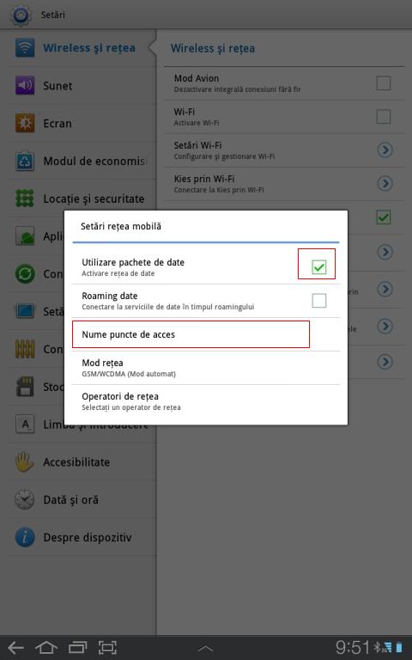Toggle the Mod Avion checkbox
Screen dimensions: 412x660
pos(384,82)
